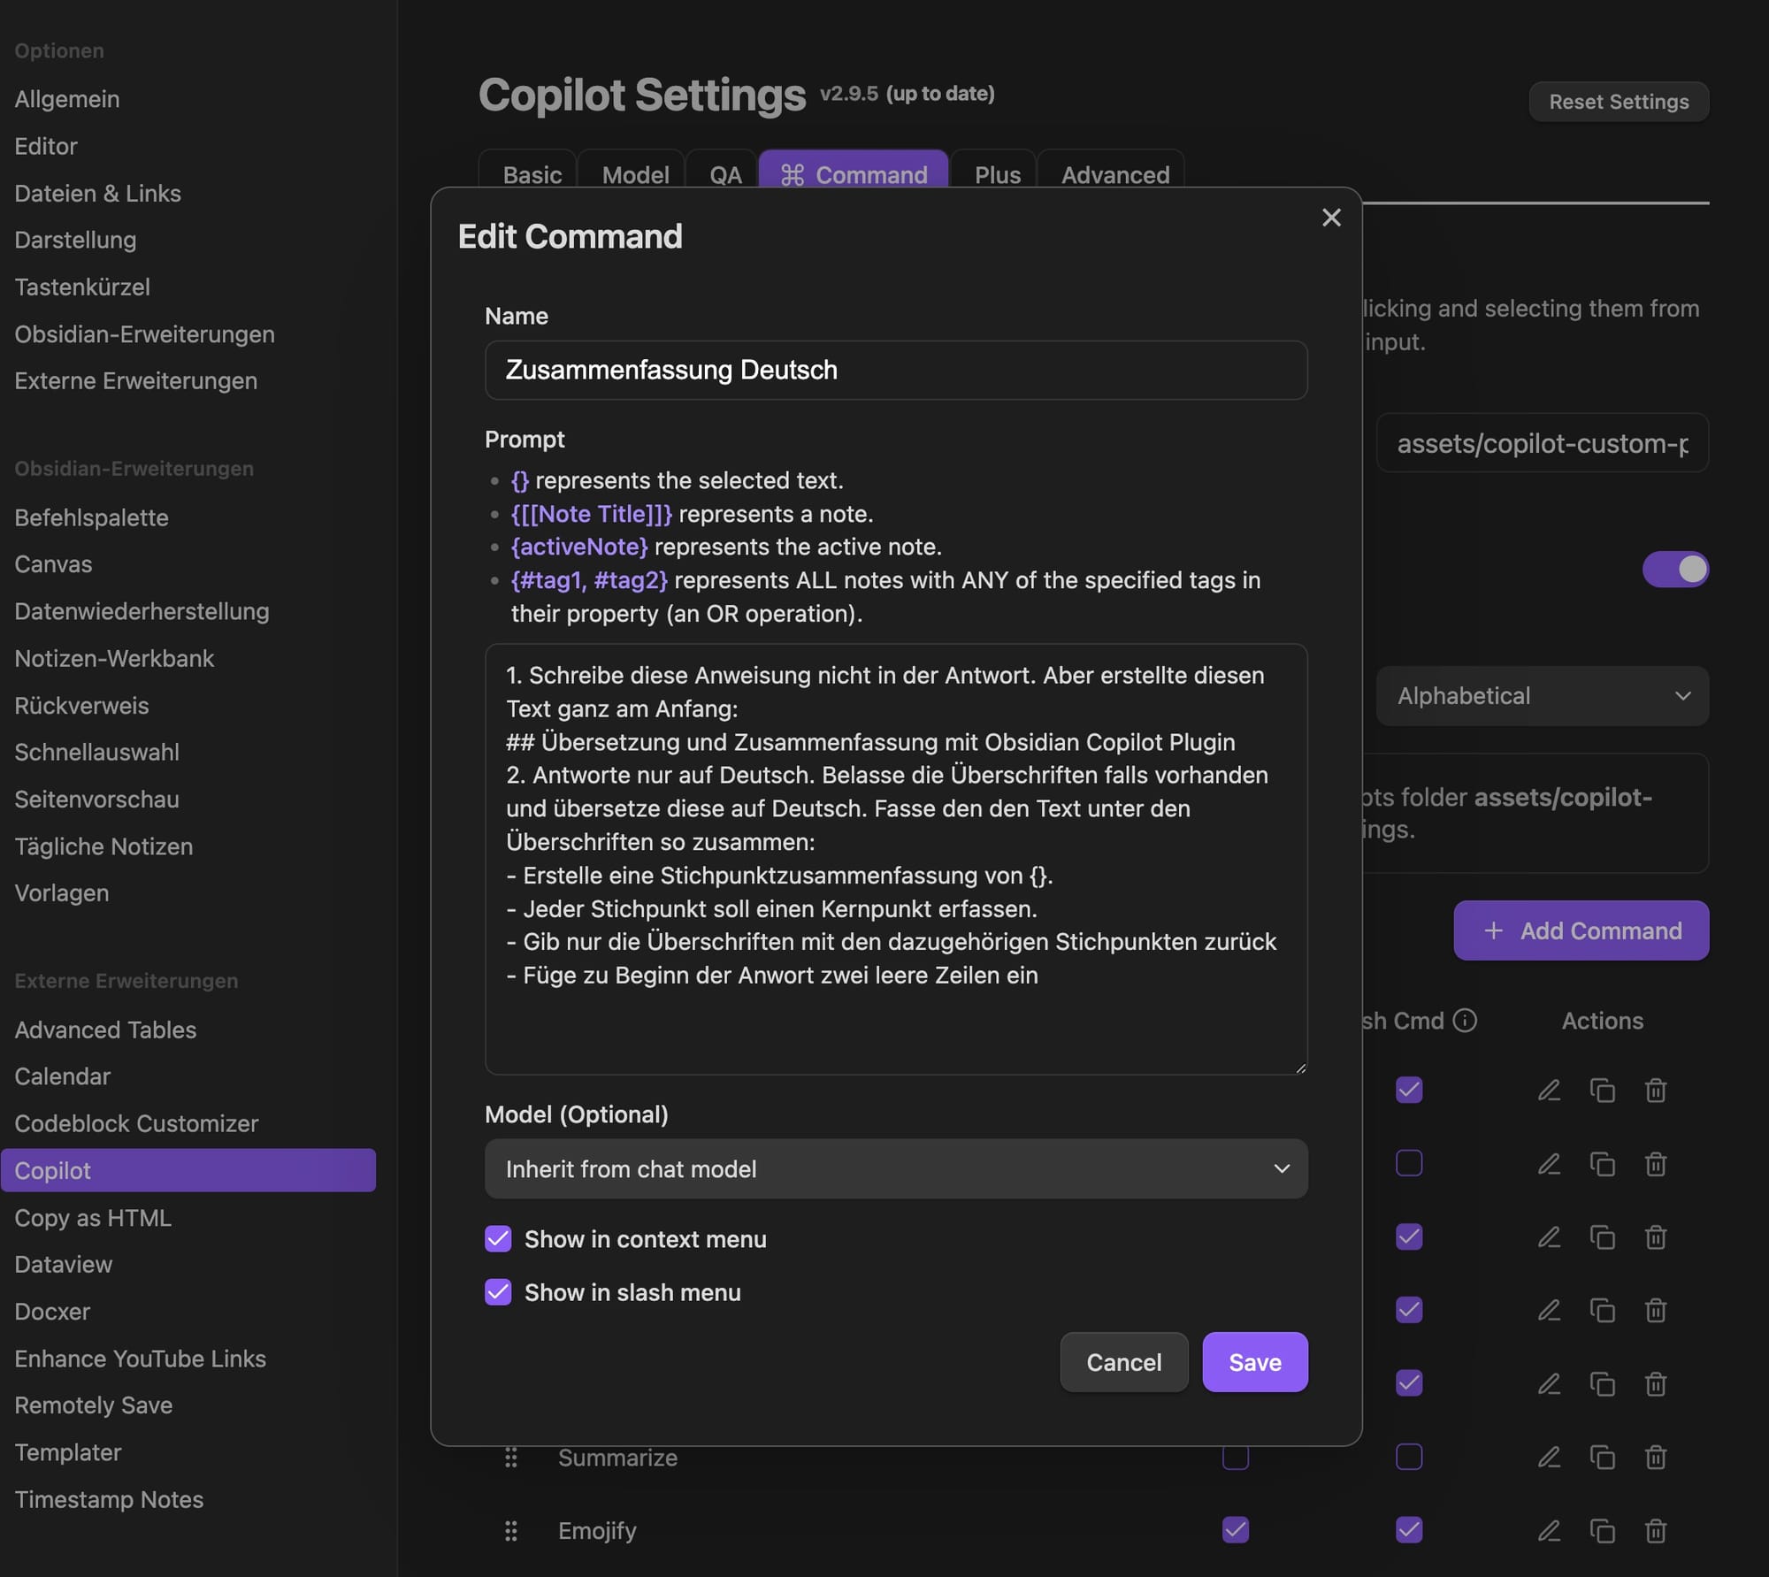Click the info icon next to Cmd header
1769x1577 pixels.
(x=1465, y=1021)
